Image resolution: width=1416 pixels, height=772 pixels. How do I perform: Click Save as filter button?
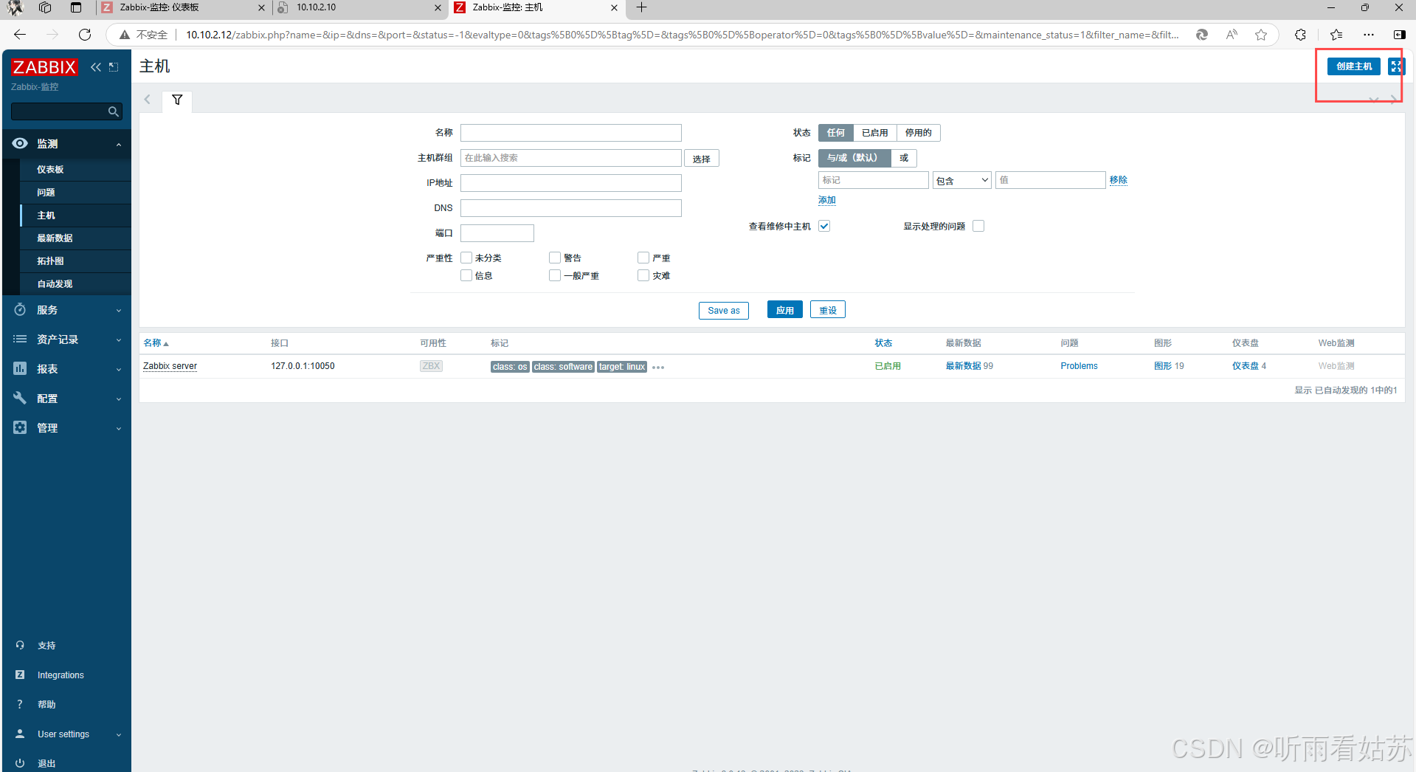(723, 311)
